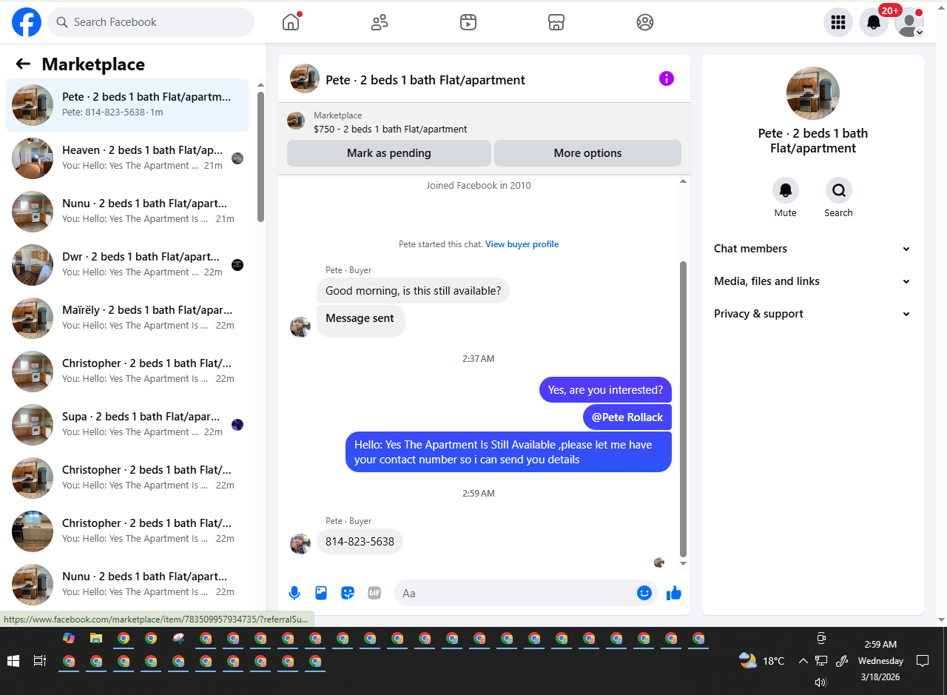Open the Supa conversation

128,425
